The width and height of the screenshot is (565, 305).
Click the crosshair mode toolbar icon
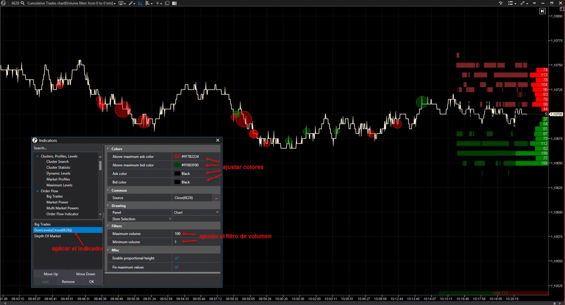click(158, 3)
